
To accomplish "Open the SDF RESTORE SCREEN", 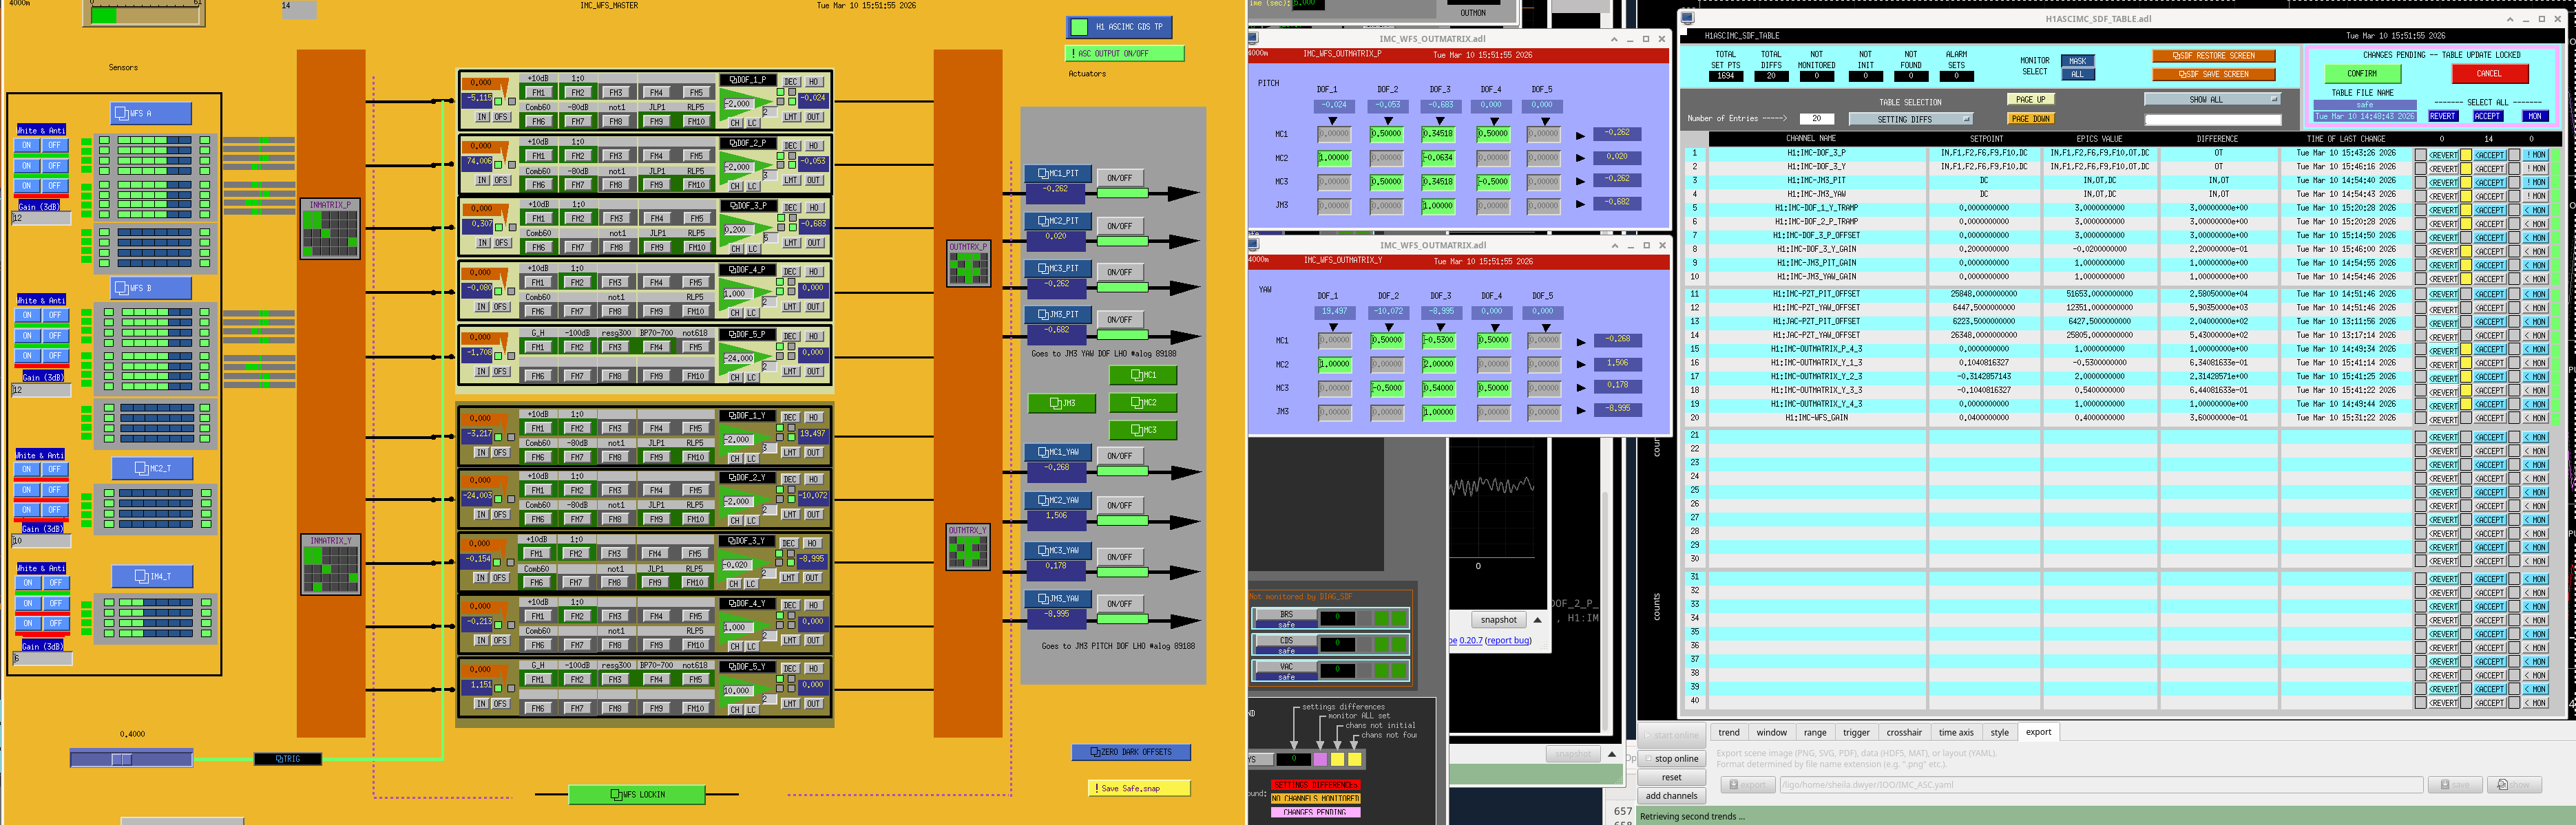I will [x=2213, y=56].
